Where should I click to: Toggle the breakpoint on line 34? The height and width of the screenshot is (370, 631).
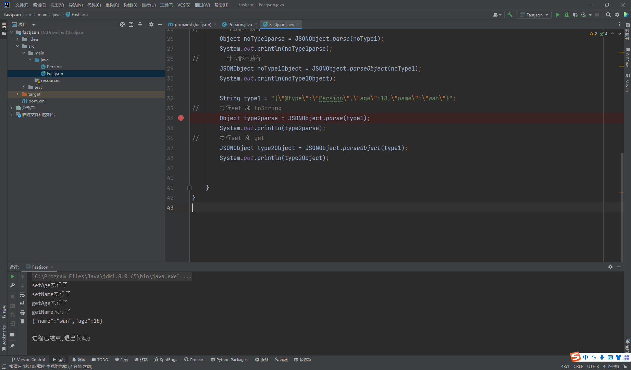181,118
